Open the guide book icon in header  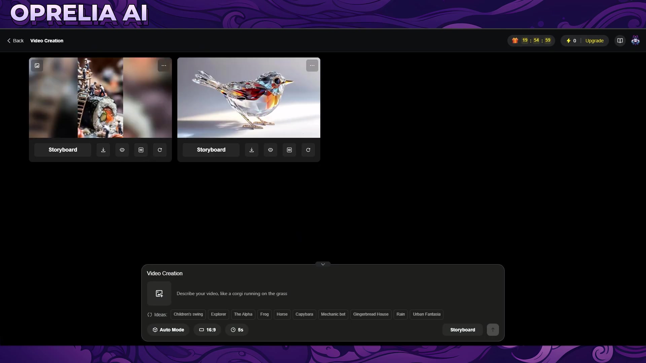coord(620,41)
